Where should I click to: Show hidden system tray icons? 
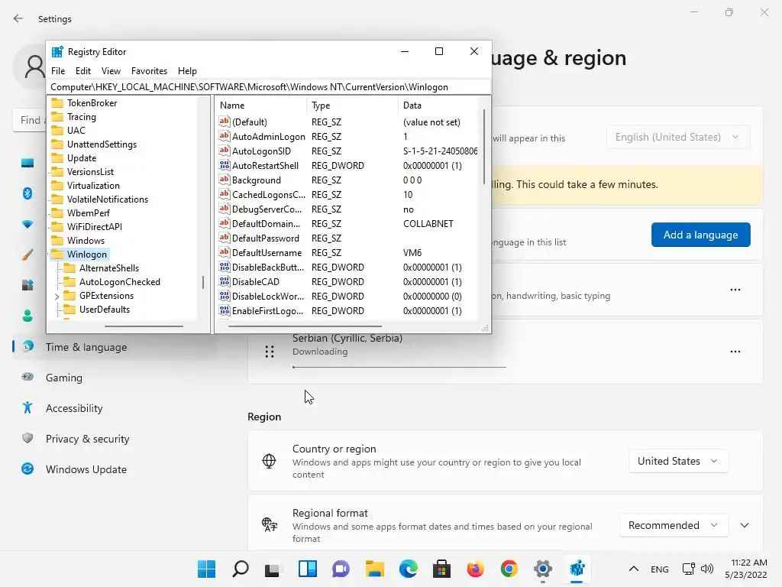coord(633,569)
